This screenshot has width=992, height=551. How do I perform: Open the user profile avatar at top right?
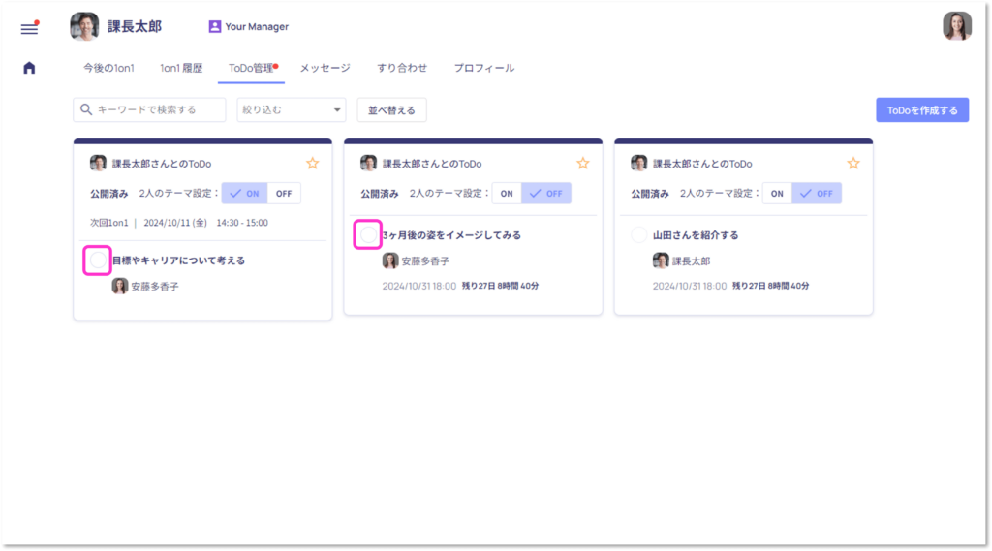956,26
